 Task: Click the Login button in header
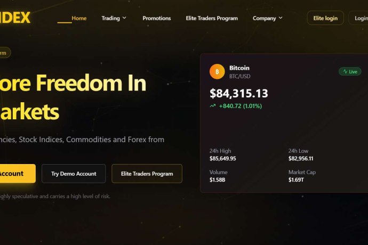[358, 18]
